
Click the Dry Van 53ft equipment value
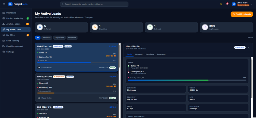pyautogui.click(x=132, y=99)
